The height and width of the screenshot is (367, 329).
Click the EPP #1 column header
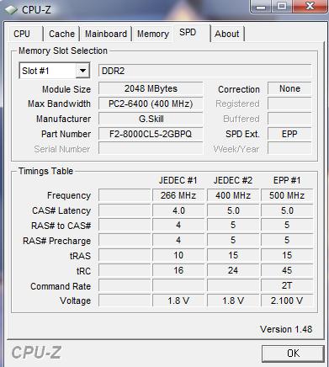point(287,180)
